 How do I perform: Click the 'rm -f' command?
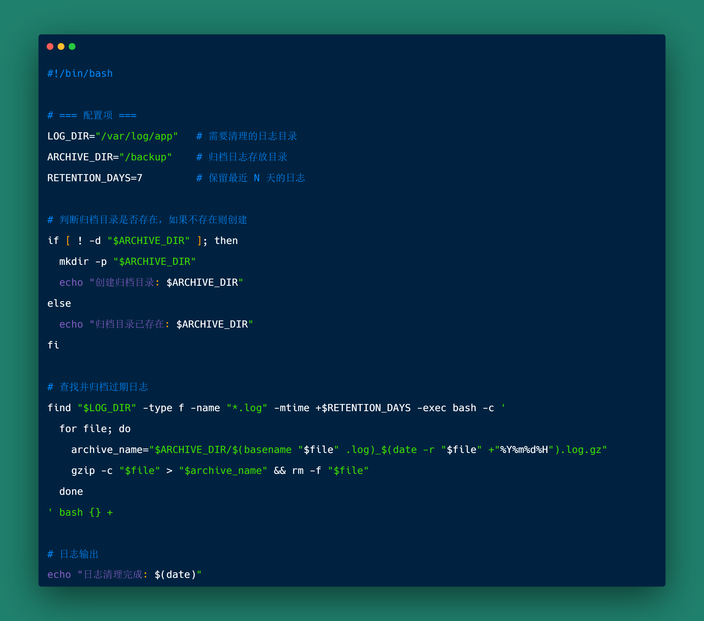tap(307, 471)
